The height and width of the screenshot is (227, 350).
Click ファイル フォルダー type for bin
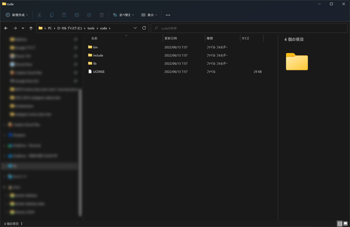[217, 47]
